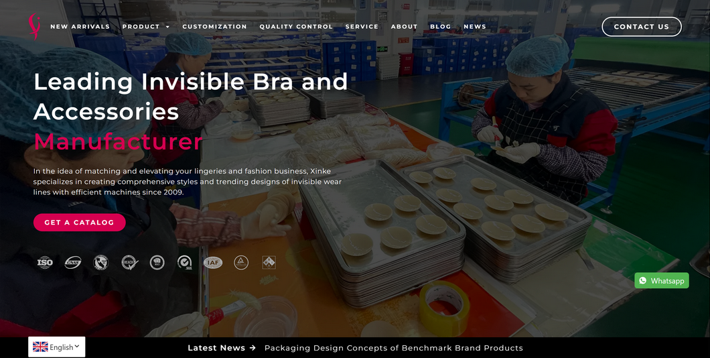710x358 pixels.
Task: Click the Get a Catalog button
Action: [79, 223]
